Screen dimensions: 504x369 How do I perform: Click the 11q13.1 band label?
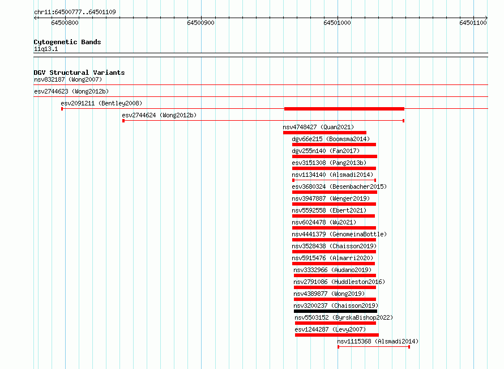[x=46, y=49]
